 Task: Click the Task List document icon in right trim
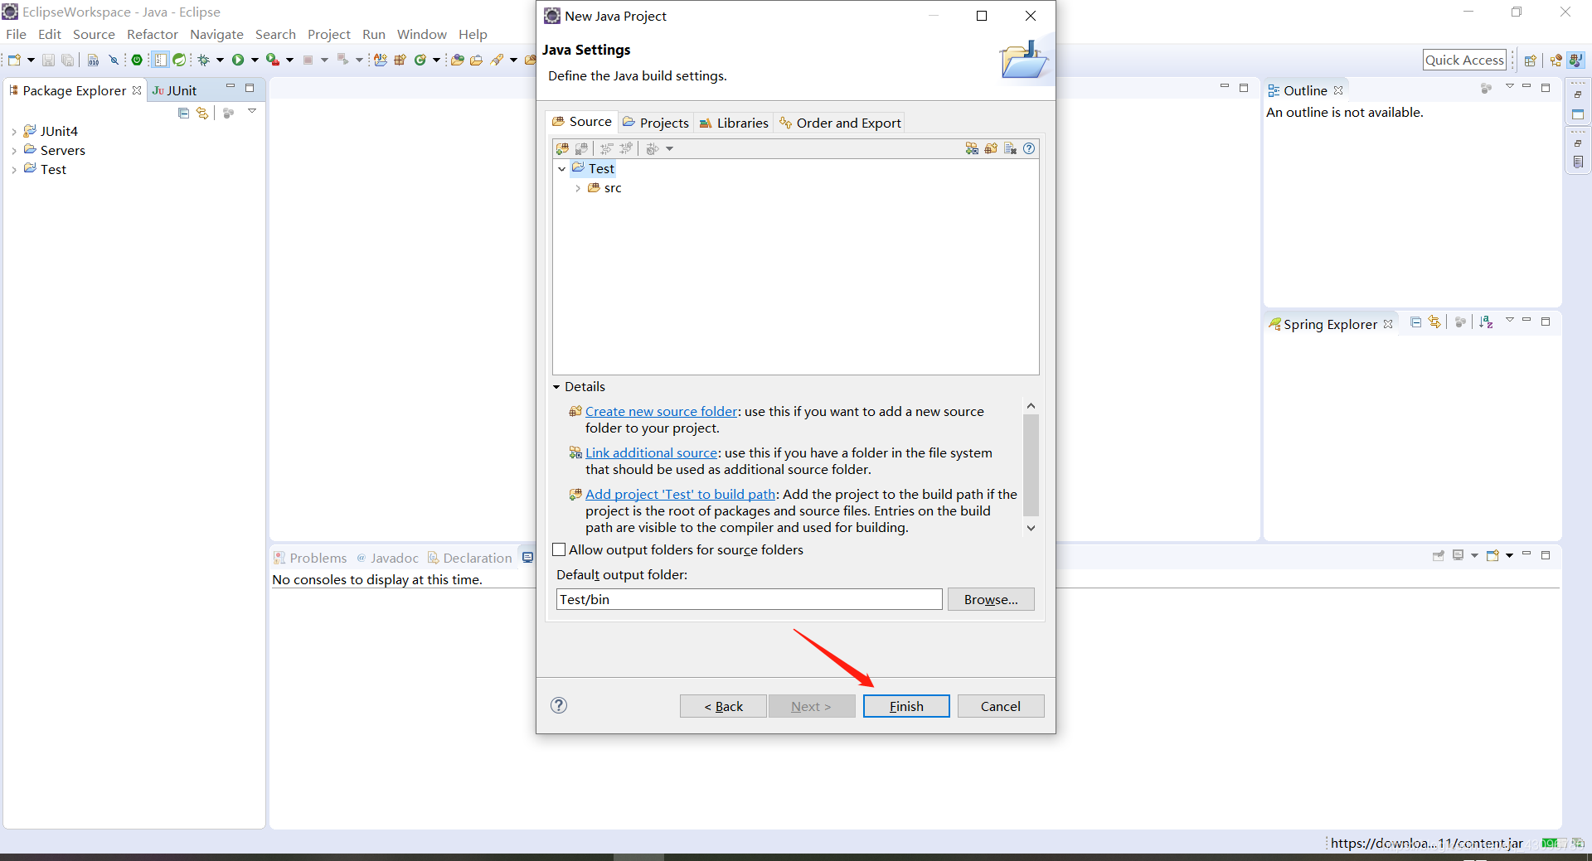[1578, 162]
